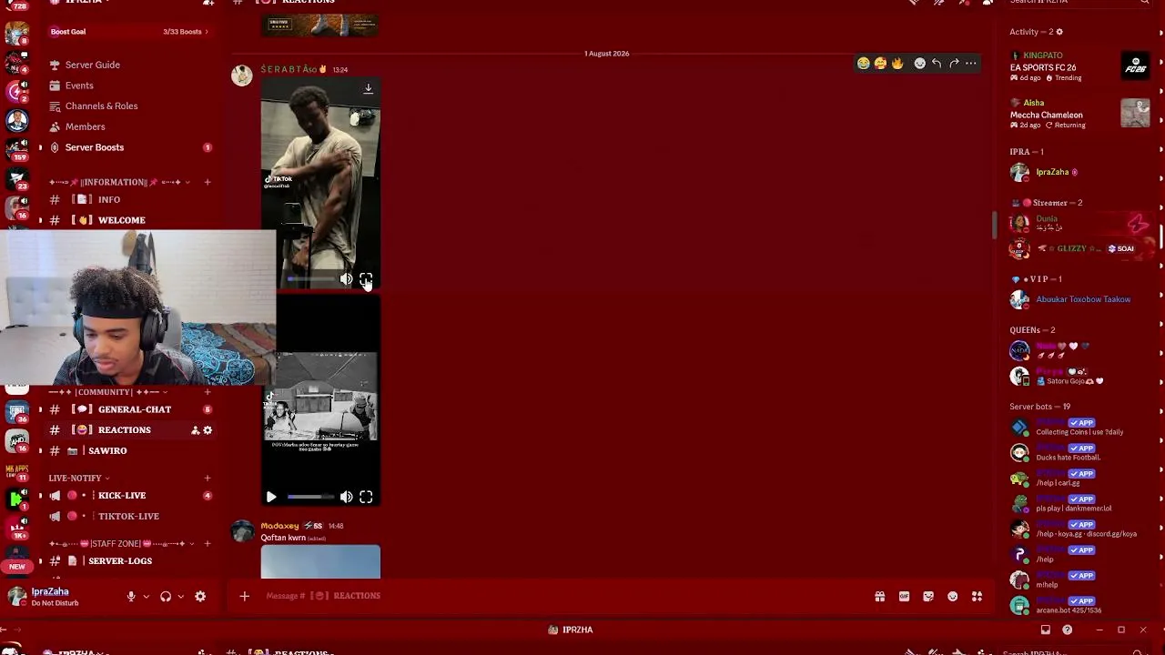
Task: Open the SERVER-LOGS channel
Action: click(120, 561)
